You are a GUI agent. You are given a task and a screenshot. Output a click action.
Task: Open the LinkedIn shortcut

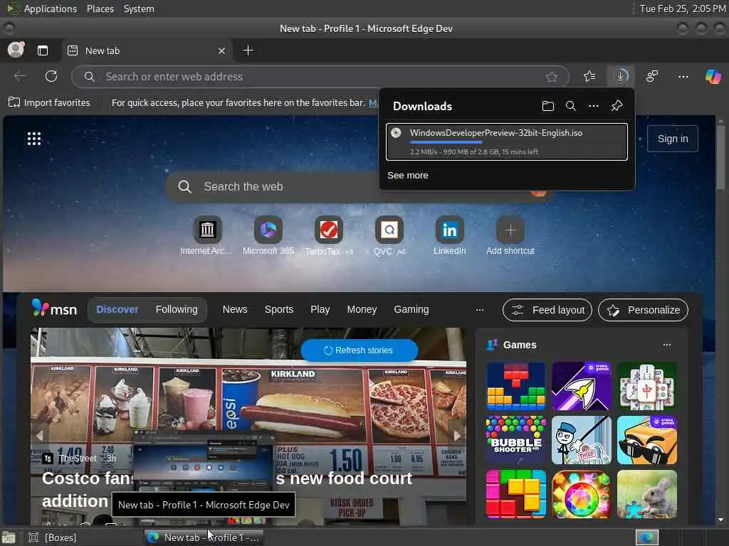(450, 235)
